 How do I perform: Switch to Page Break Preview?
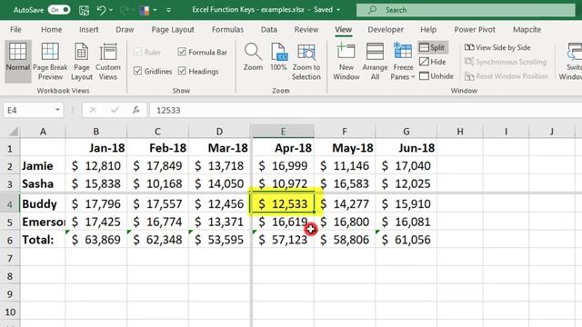50,62
